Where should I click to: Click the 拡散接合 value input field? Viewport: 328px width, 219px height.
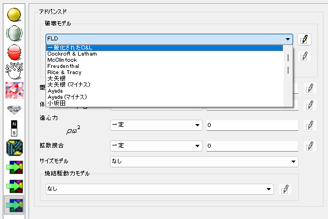[x=252, y=146]
